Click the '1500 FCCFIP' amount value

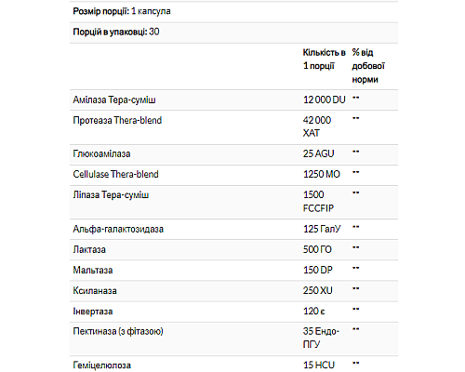[x=318, y=202]
